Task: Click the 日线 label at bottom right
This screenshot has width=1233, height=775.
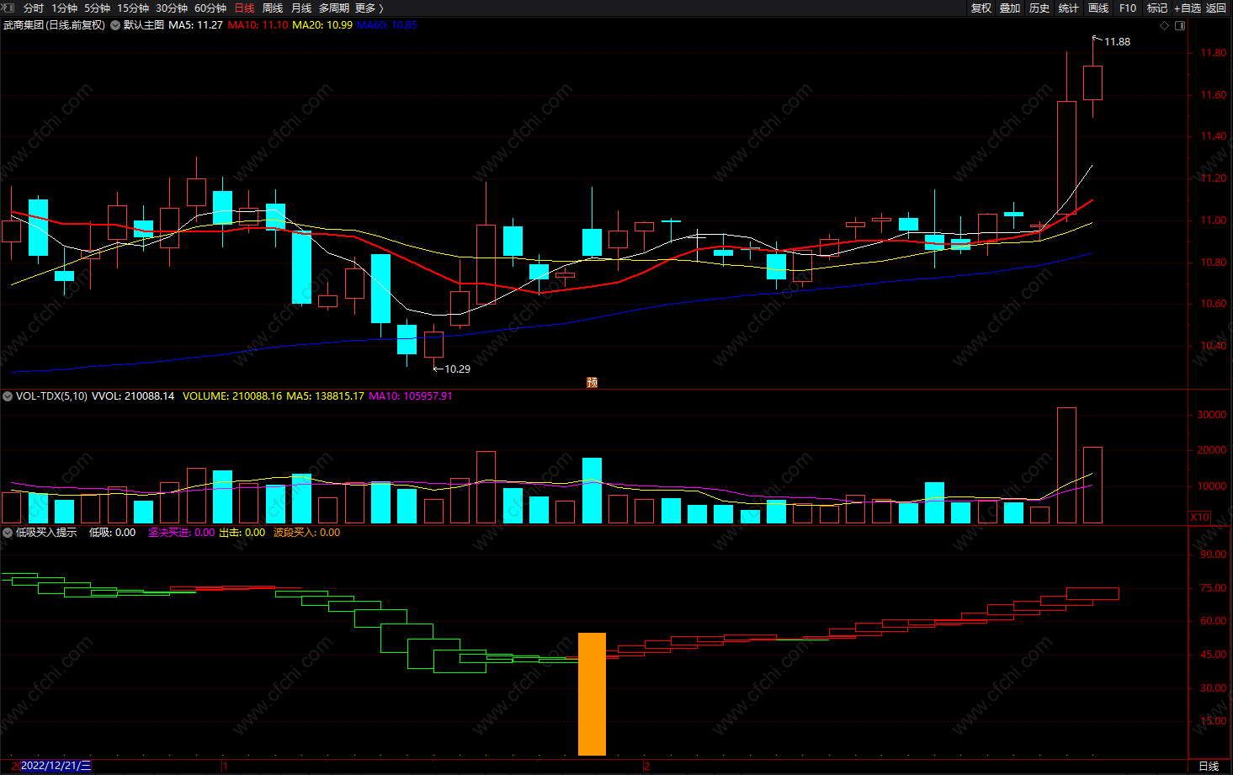Action: (x=1209, y=766)
